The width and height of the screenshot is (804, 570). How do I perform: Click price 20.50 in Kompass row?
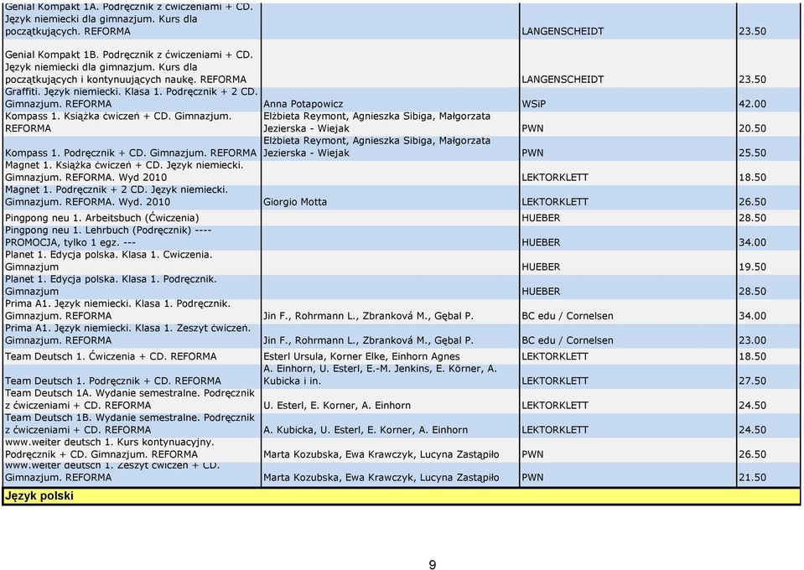752,128
